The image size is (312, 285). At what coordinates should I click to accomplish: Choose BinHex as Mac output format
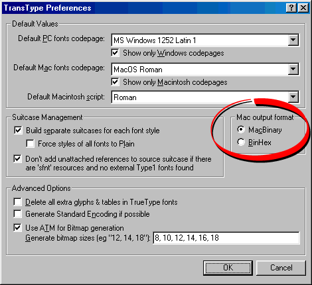point(241,142)
